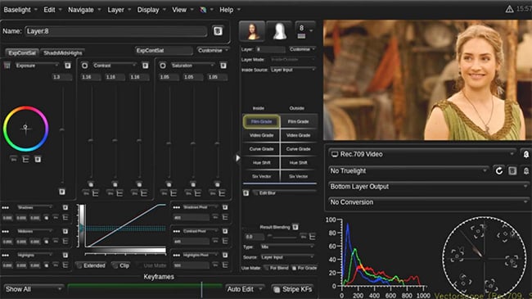The image size is (532, 299).
Task: Click the warning triangle icon at top right
Action: tap(509, 9)
